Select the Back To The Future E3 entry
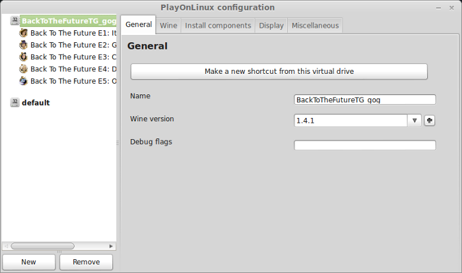 (x=73, y=57)
